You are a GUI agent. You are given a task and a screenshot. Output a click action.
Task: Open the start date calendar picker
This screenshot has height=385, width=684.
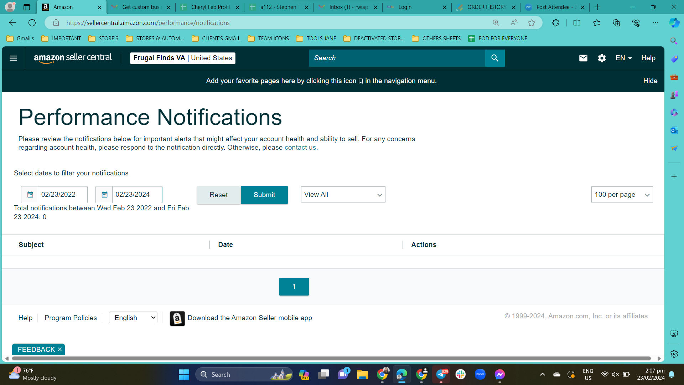tap(30, 195)
